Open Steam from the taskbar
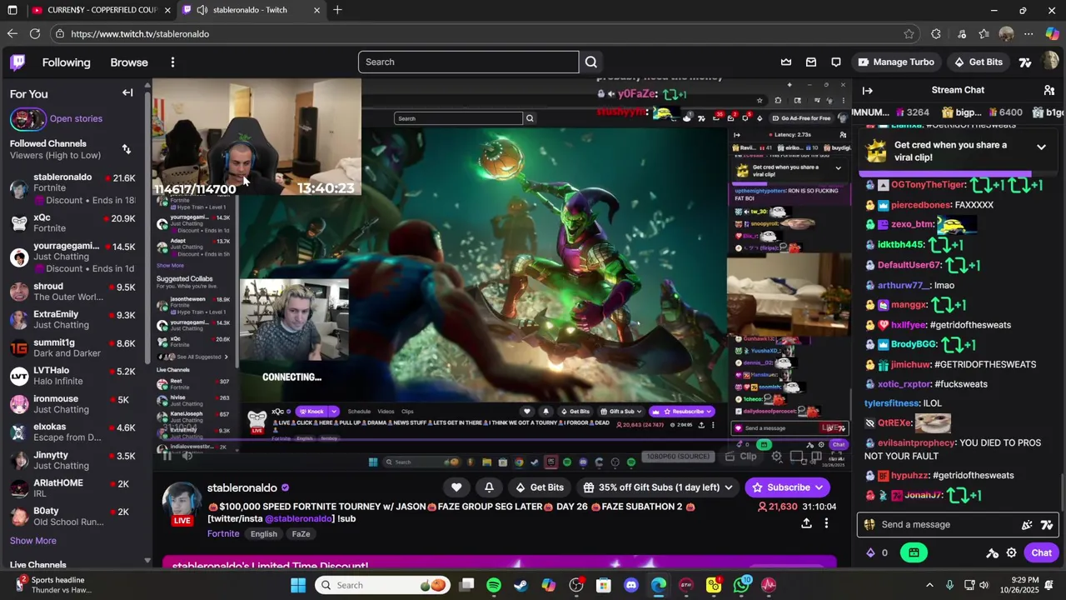The image size is (1066, 600). tap(521, 585)
